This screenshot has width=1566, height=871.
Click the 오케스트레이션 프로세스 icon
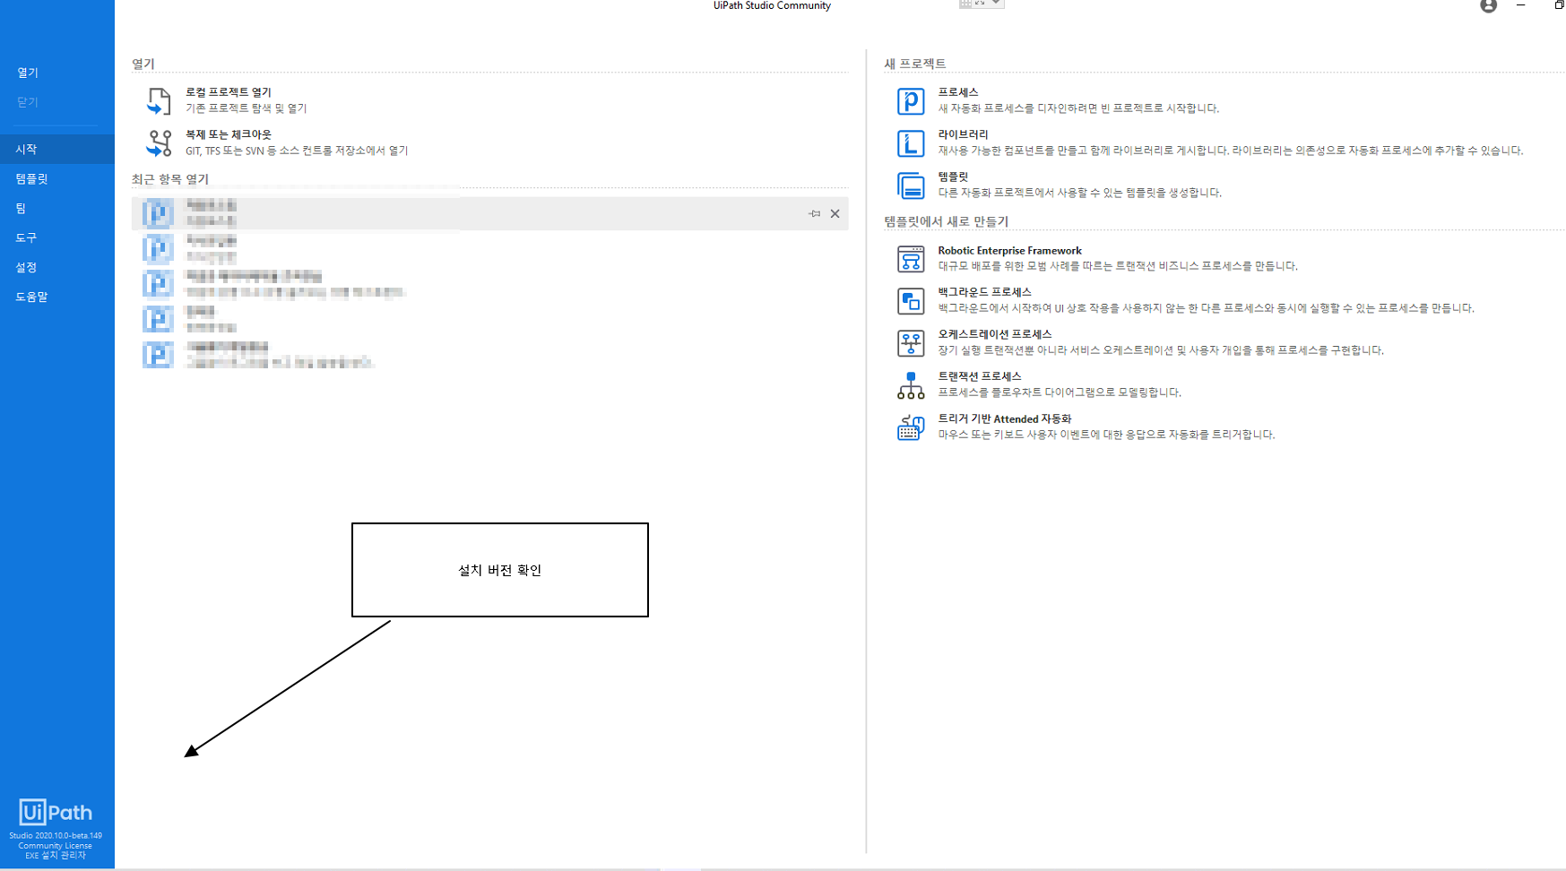tap(911, 343)
